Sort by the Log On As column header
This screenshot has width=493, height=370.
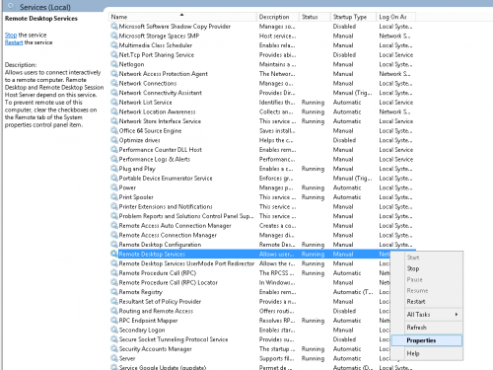(395, 17)
